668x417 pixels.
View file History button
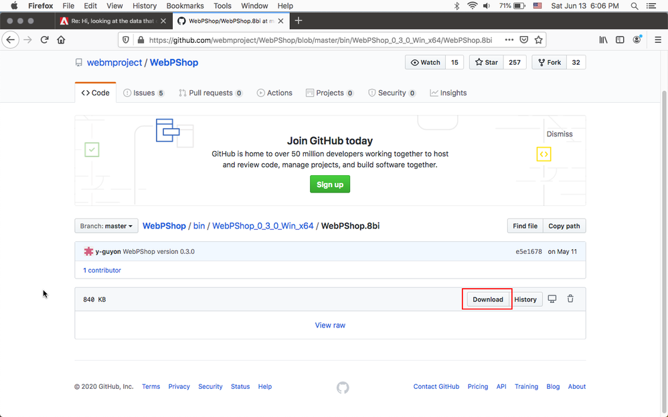525,299
